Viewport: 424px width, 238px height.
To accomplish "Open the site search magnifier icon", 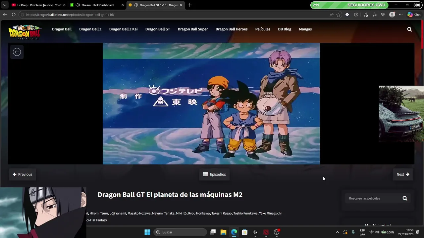I will (x=409, y=29).
